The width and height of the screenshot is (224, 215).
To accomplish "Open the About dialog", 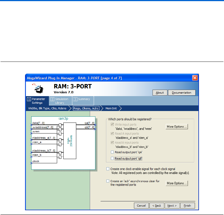I will click(160, 92).
